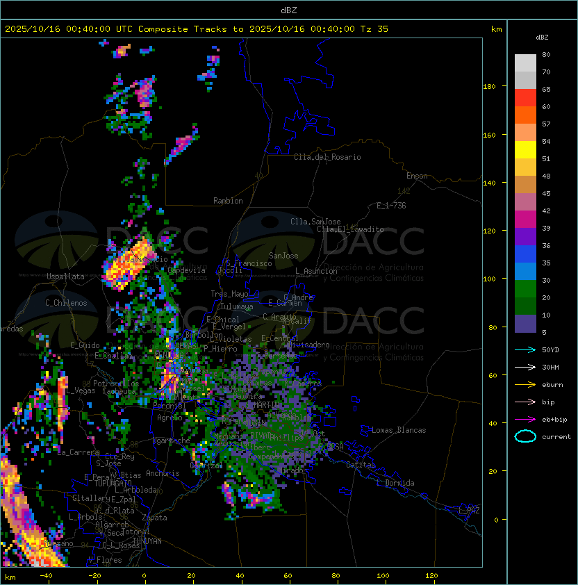This screenshot has width=578, height=585.
Task: Click the 'km' label at bottom-left corner
Action: coord(10,577)
